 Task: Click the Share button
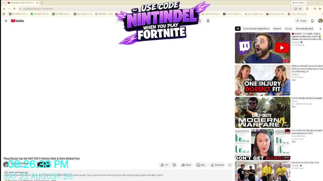click(186, 165)
